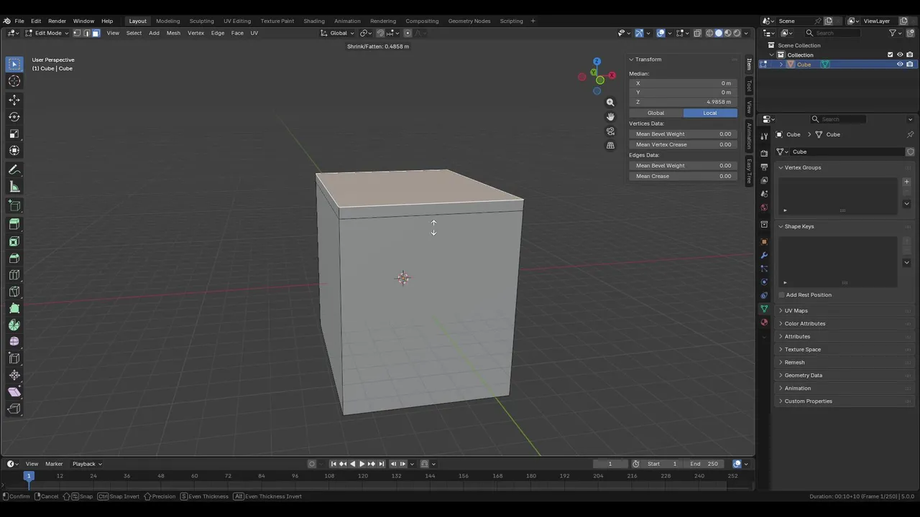
Task: Open the Face menu in header
Action: point(237,33)
